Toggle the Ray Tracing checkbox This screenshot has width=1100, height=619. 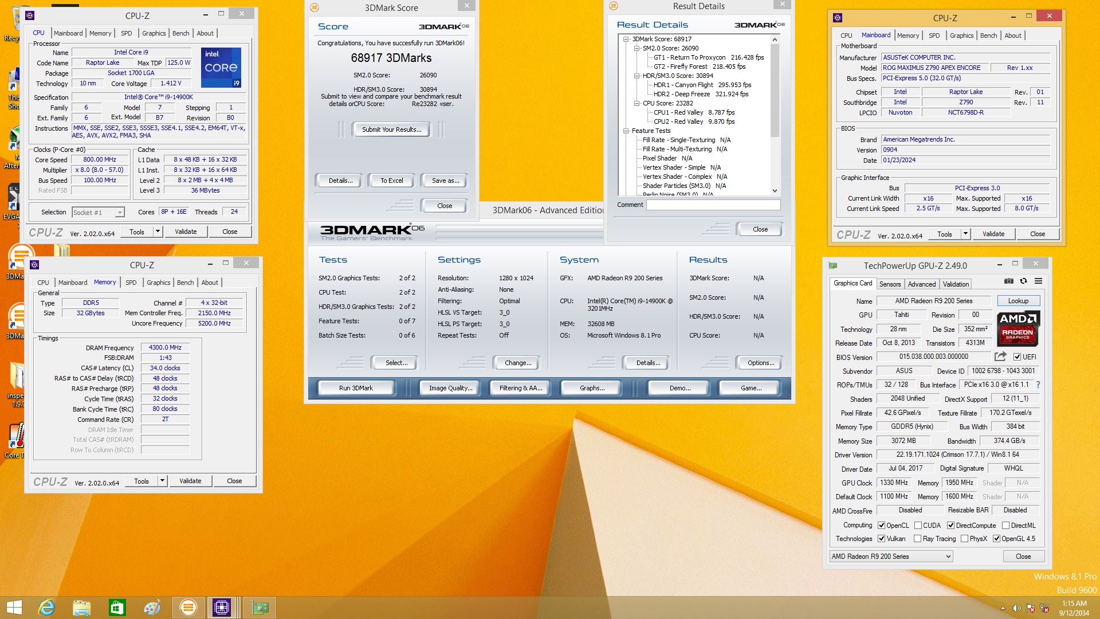click(x=918, y=539)
